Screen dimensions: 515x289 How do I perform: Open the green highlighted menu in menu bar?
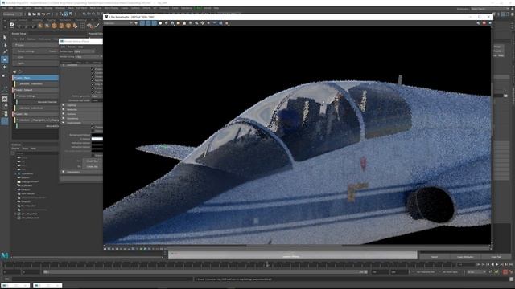(198, 8)
